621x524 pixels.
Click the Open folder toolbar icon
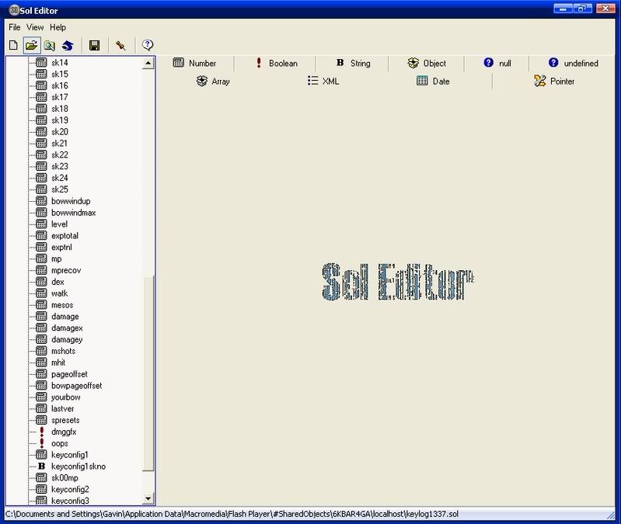[x=32, y=45]
